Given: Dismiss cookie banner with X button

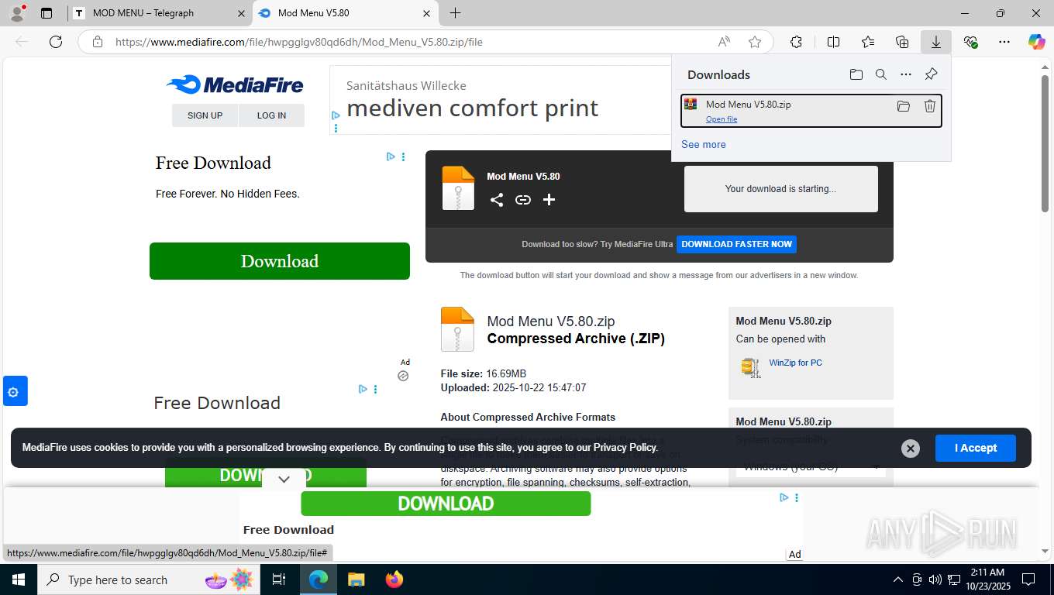Looking at the screenshot, I should (911, 448).
